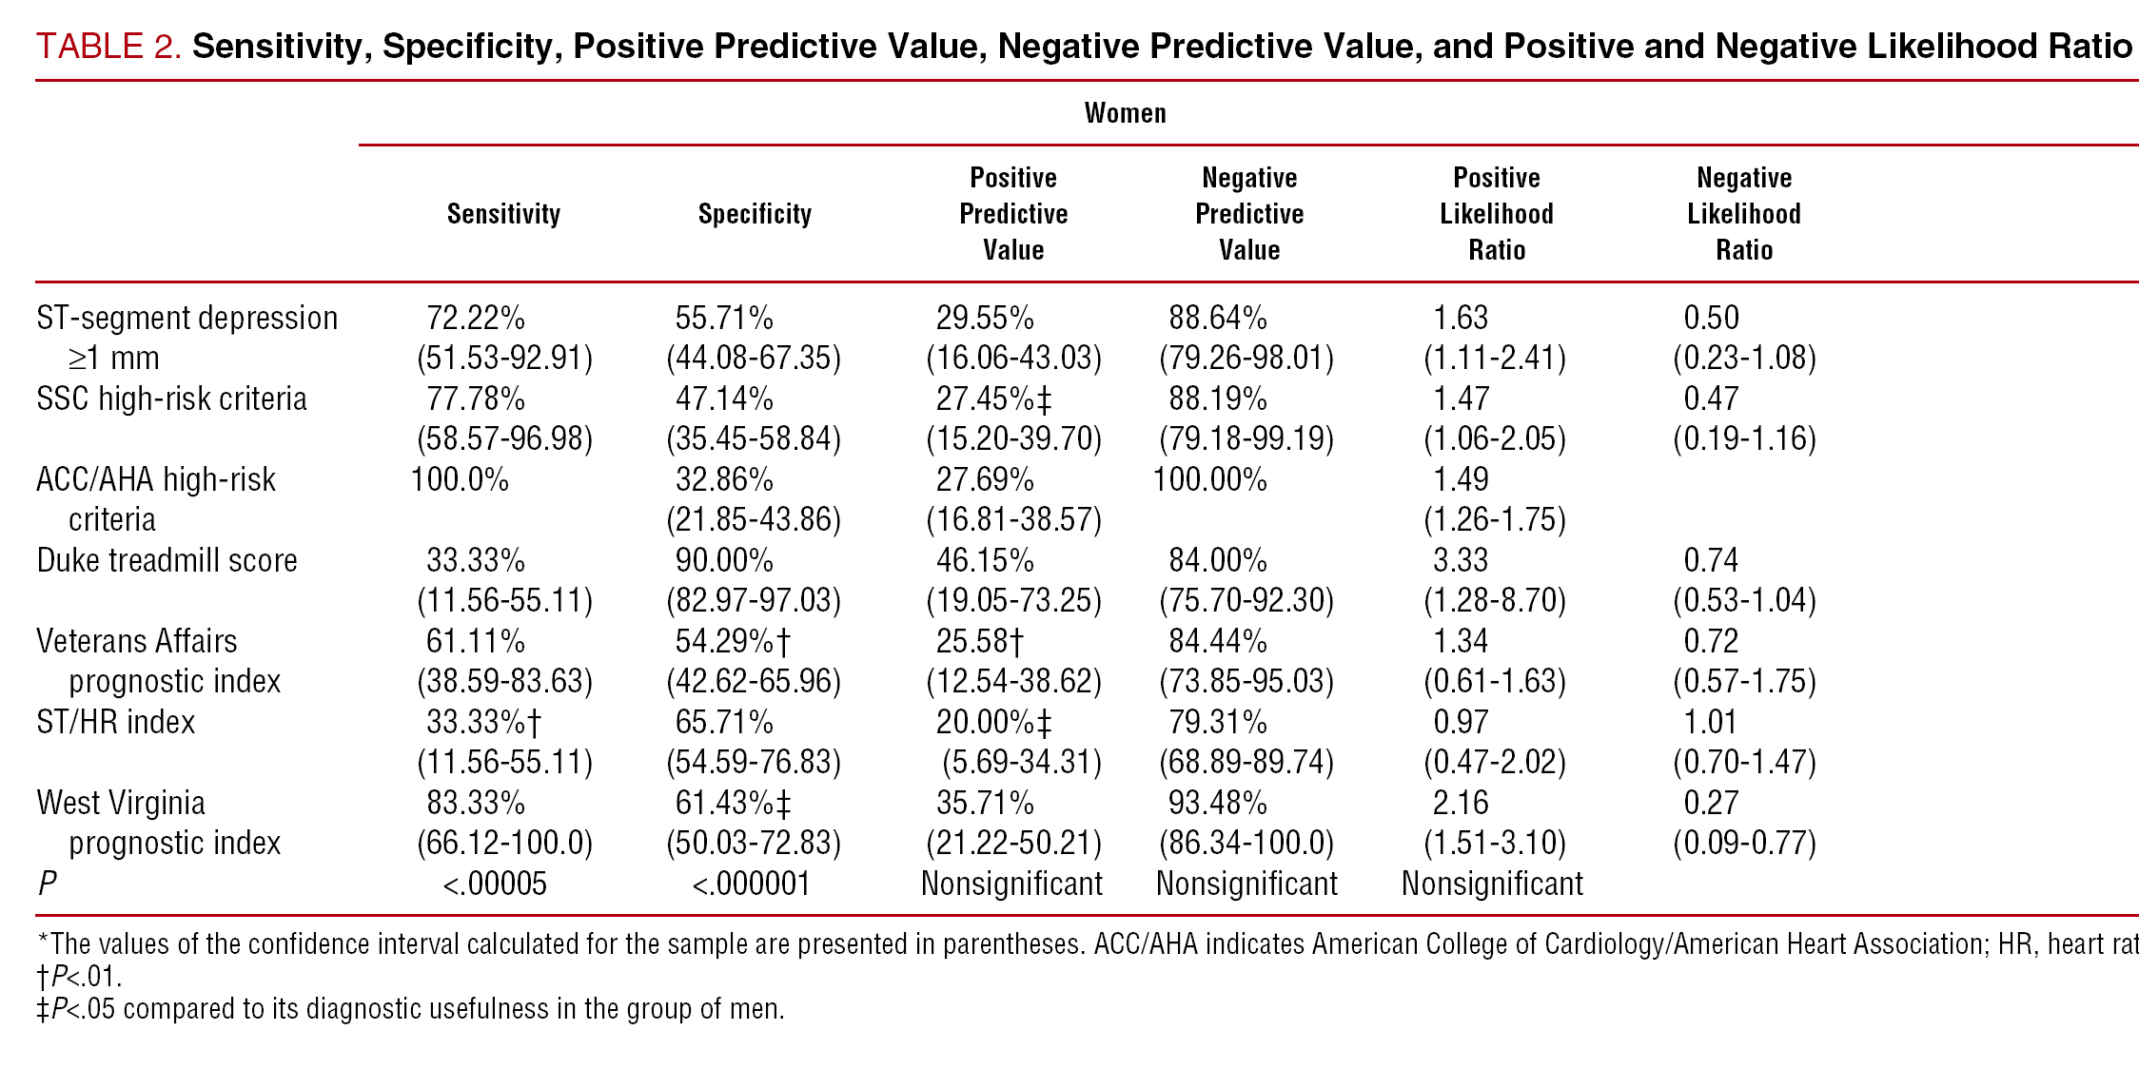The width and height of the screenshot is (2139, 1069).
Task: Select the West Virginia row label
Action: click(121, 803)
